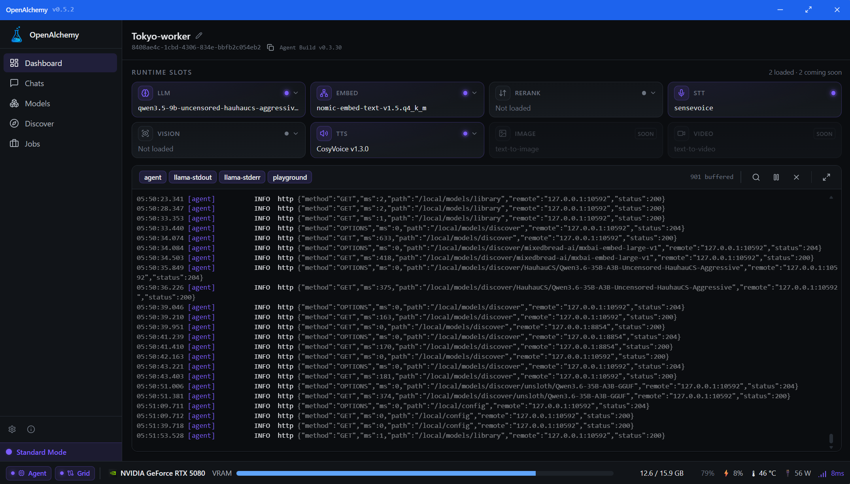Click the 901 buffered counter
The height and width of the screenshot is (484, 850).
tap(712, 177)
